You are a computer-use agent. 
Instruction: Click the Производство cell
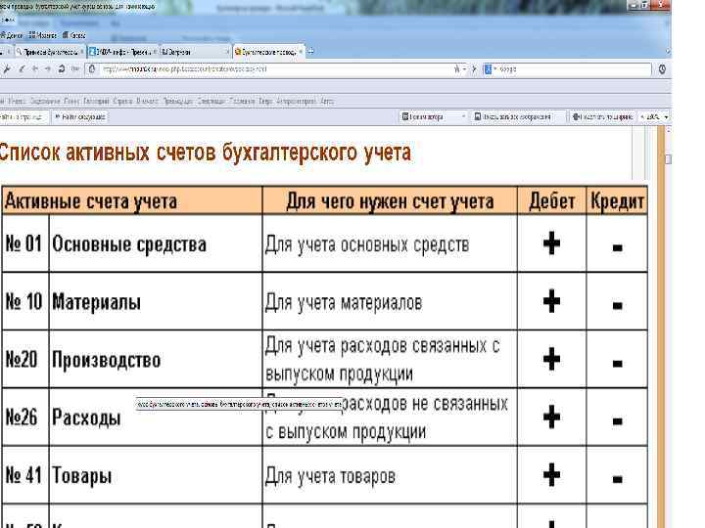point(156,360)
